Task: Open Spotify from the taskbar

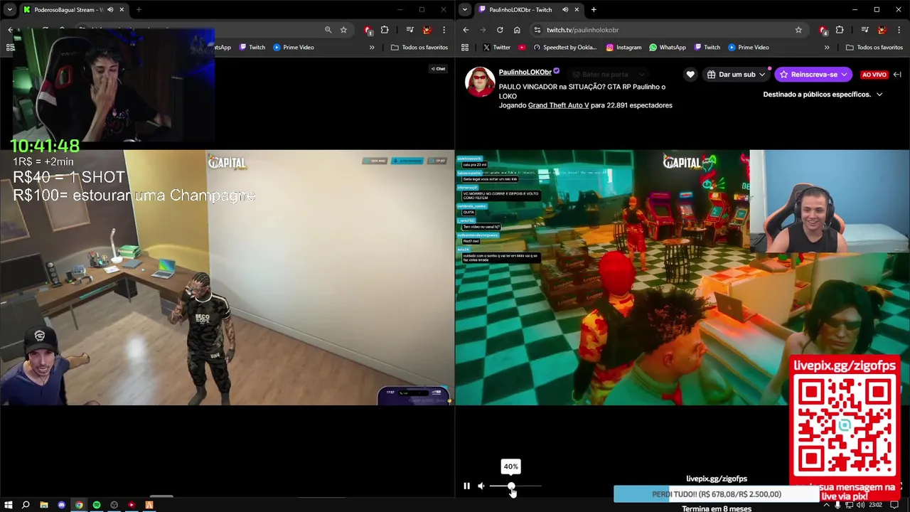Action: (97, 505)
